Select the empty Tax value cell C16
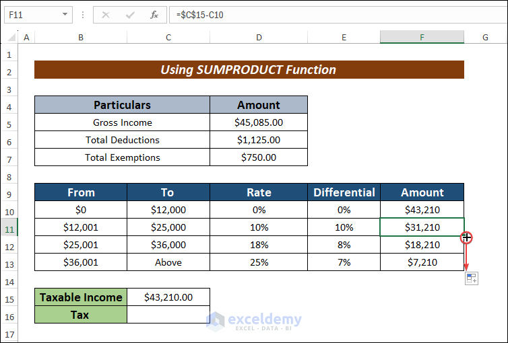The height and width of the screenshot is (343, 508). (168, 315)
